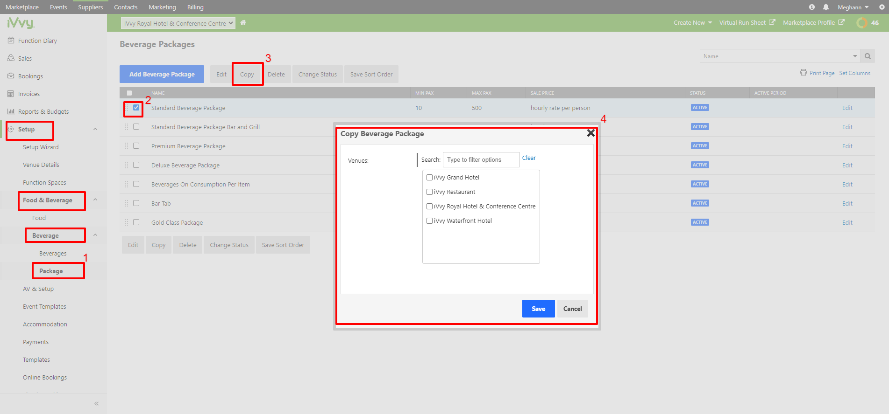Click the top Copy button
889x414 pixels.
(247, 74)
